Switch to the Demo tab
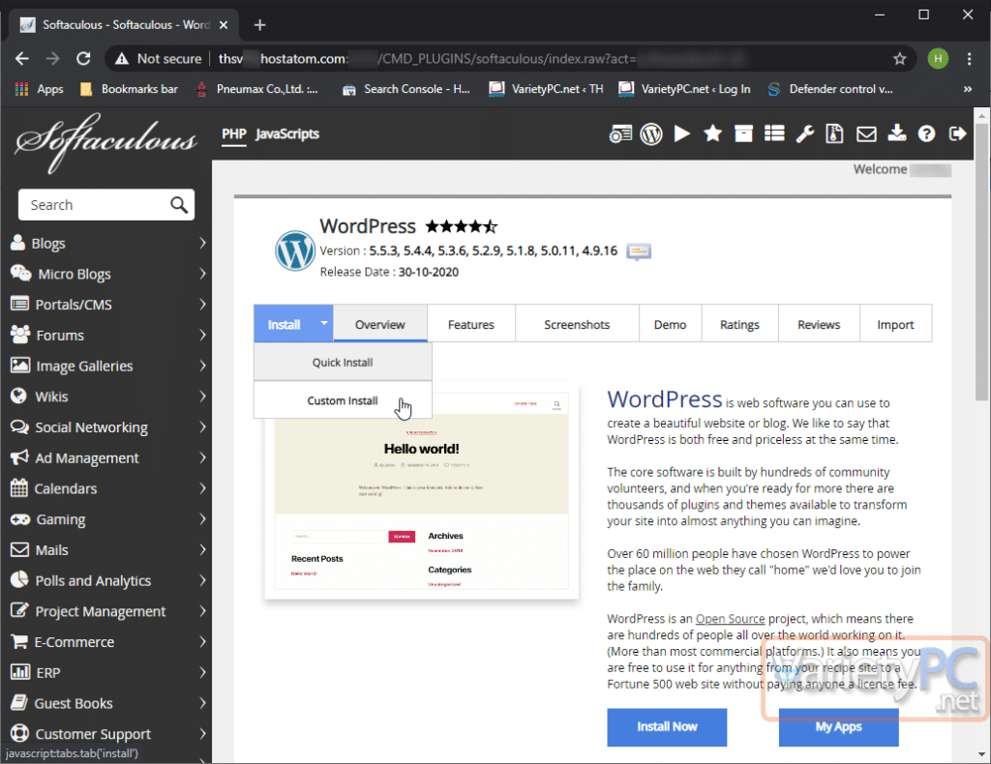Image resolution: width=991 pixels, height=764 pixels. (x=670, y=324)
